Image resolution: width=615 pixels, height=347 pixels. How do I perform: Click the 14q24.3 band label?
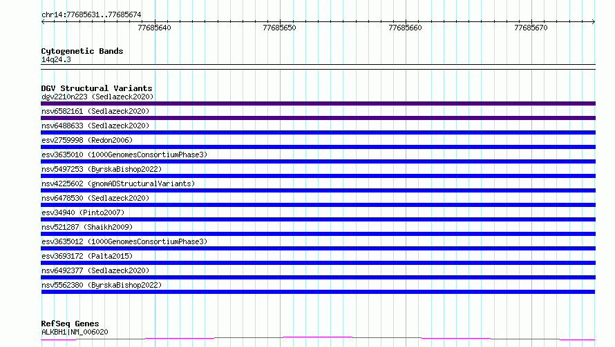(x=56, y=59)
